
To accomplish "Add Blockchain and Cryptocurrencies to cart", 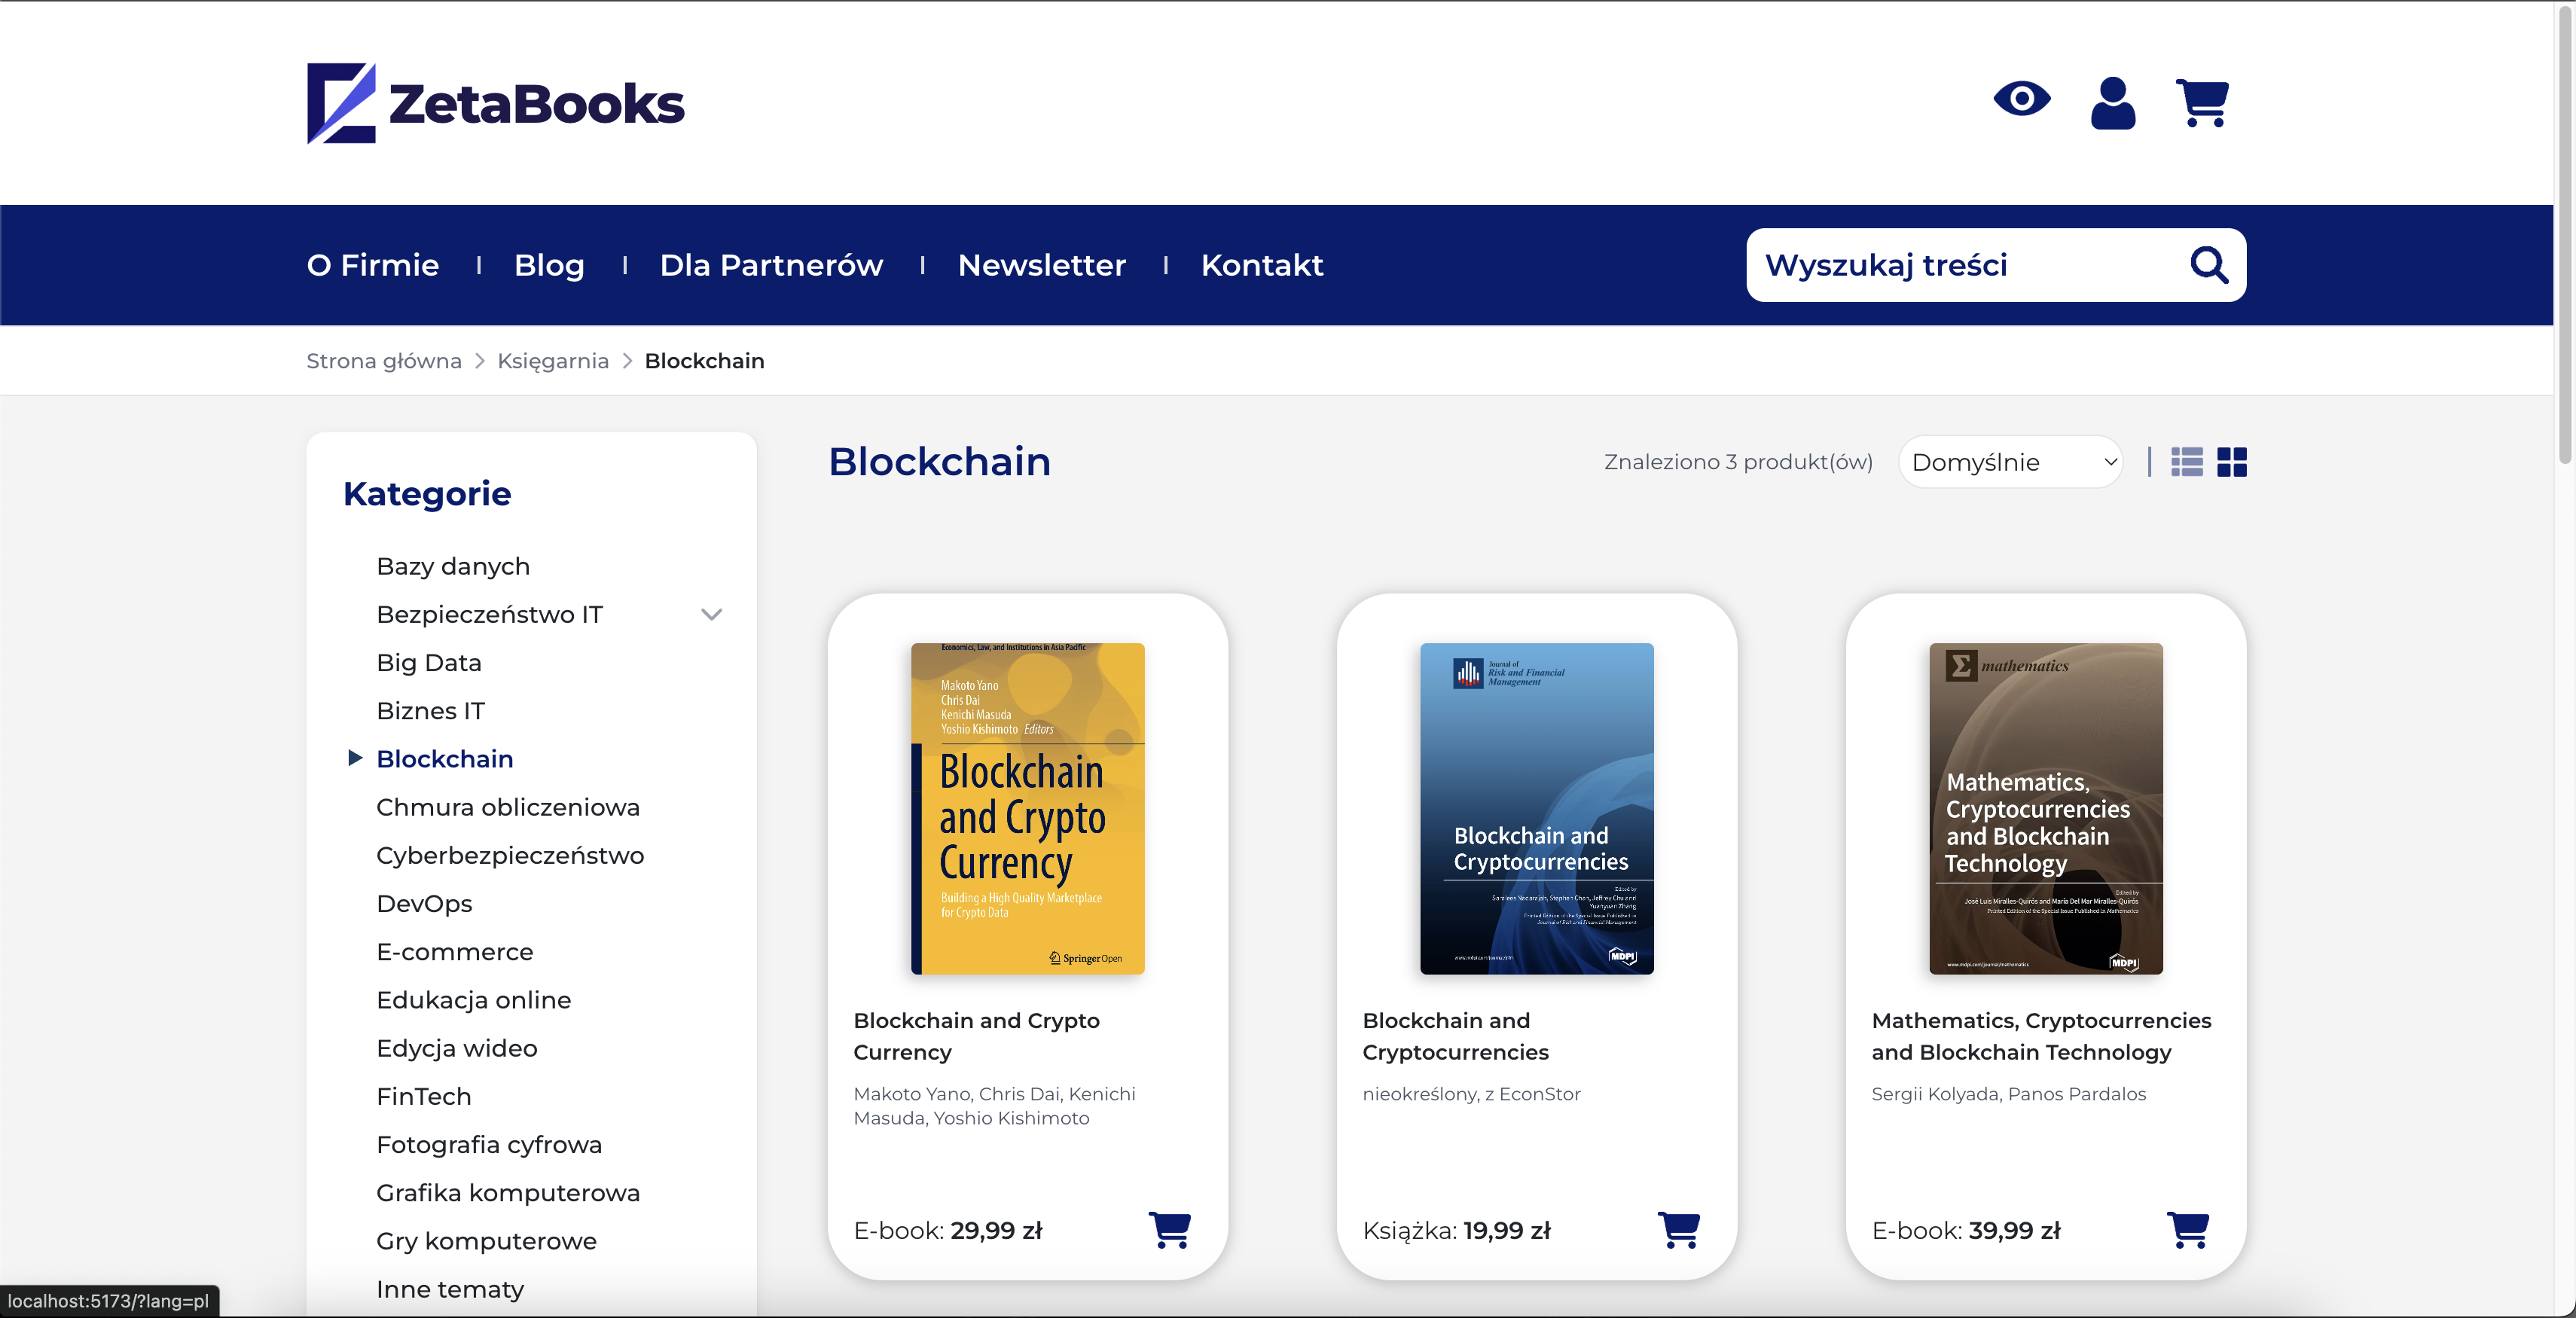I will (x=1678, y=1230).
